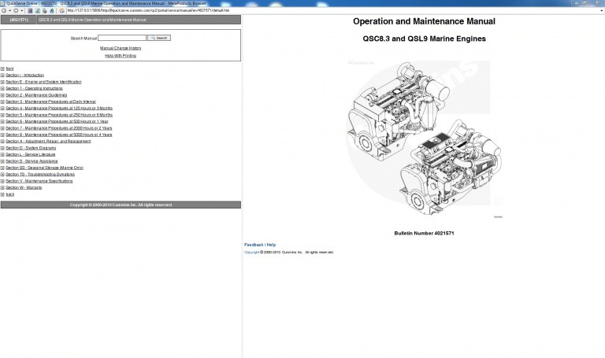
Task: Open the front link
Action: [x=9, y=68]
